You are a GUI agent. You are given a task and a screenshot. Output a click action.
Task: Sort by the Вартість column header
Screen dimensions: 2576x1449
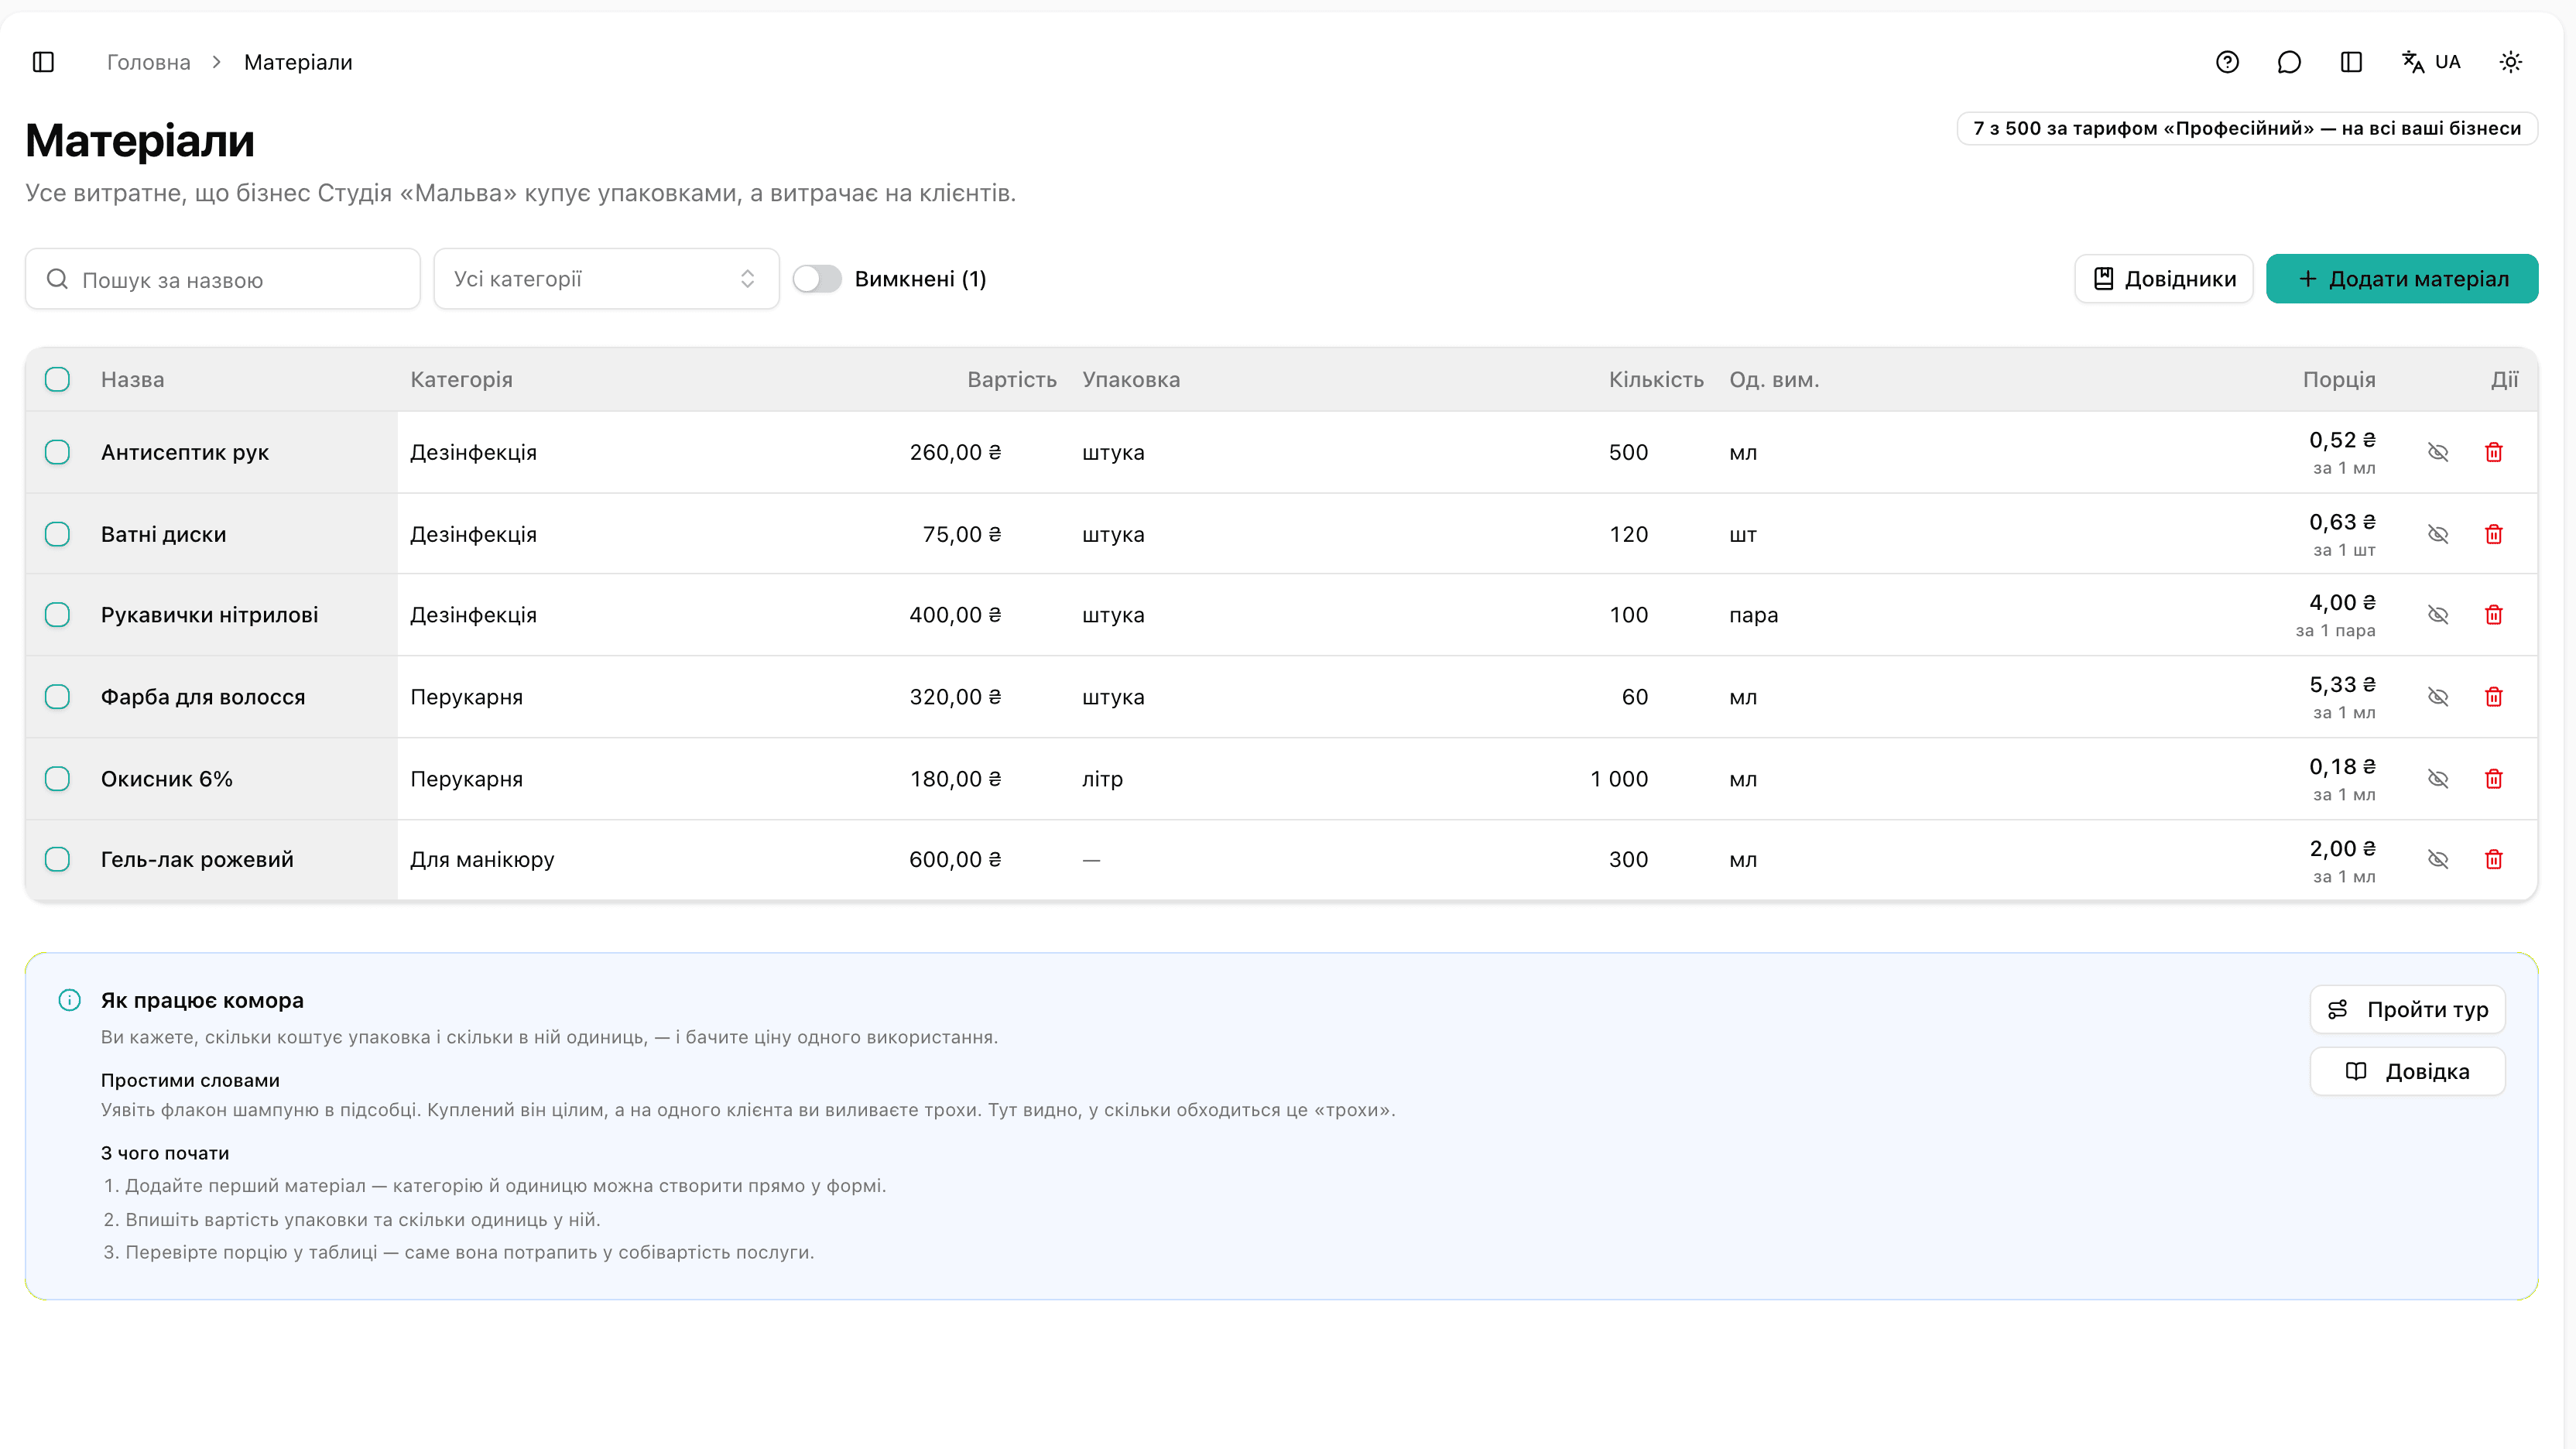[1011, 380]
